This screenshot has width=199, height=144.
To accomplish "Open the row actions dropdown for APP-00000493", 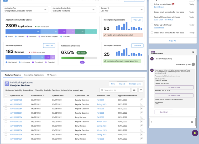I will click(142, 104).
